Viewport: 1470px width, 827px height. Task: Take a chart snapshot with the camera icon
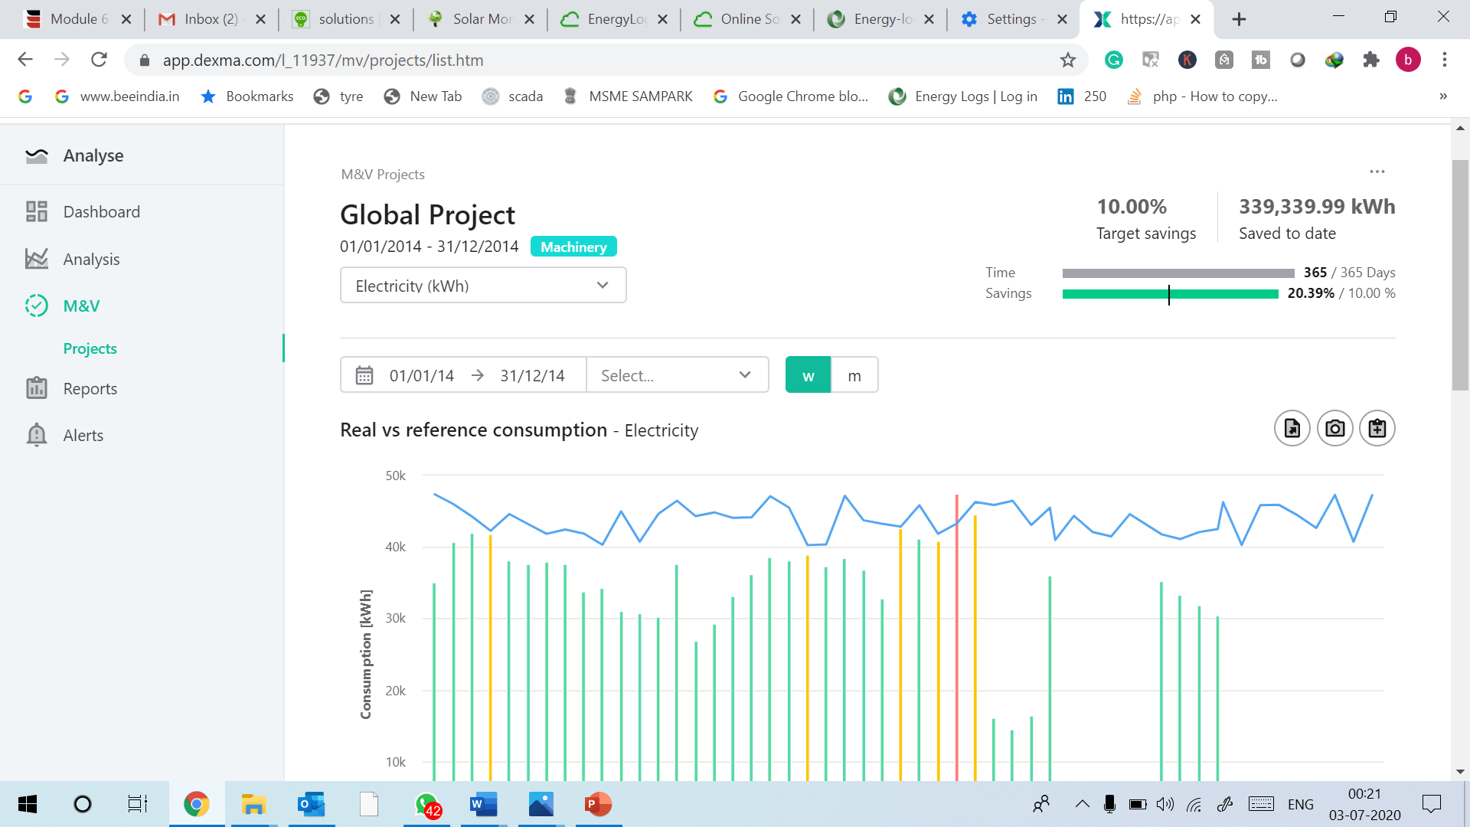[x=1334, y=428]
